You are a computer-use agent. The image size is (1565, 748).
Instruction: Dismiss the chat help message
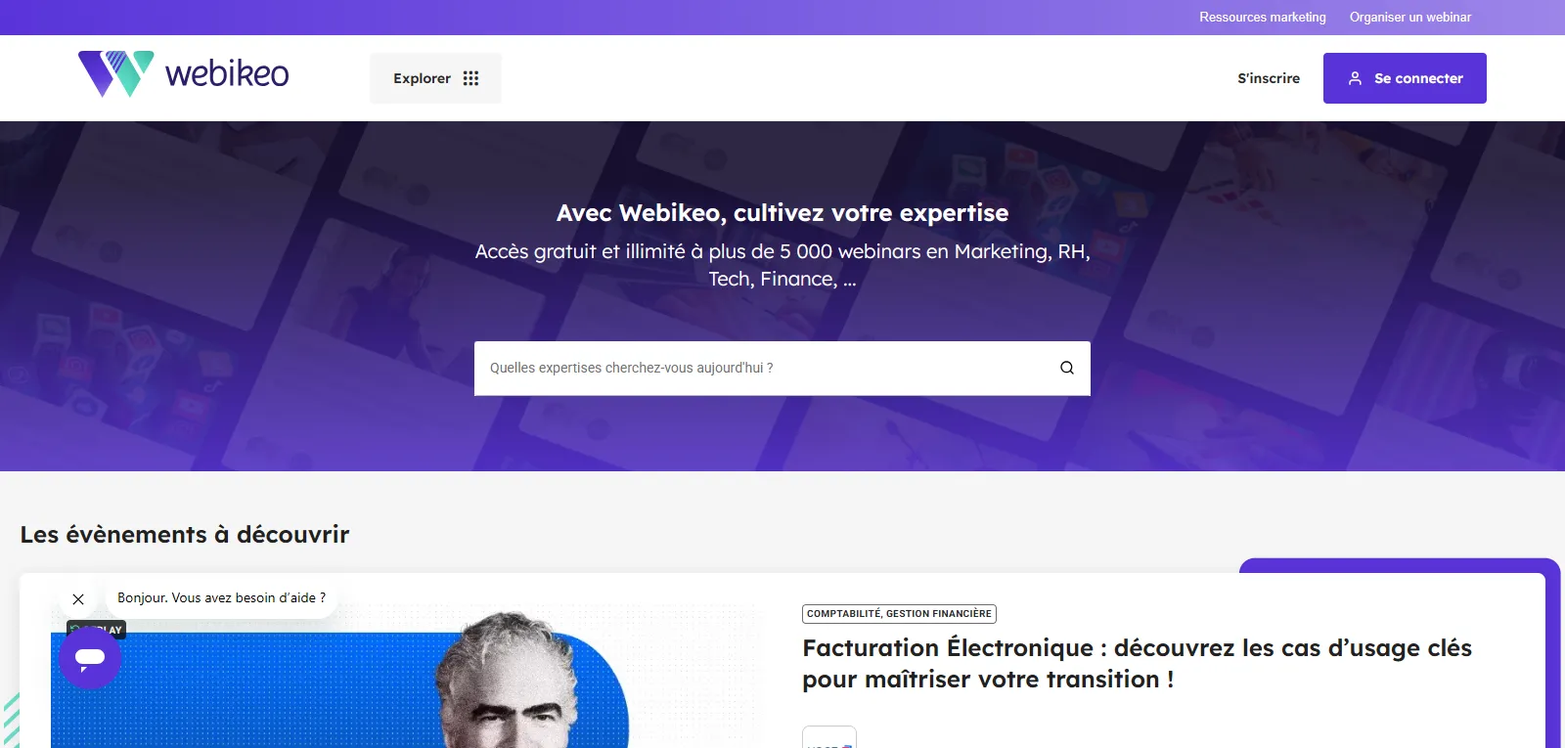click(78, 598)
